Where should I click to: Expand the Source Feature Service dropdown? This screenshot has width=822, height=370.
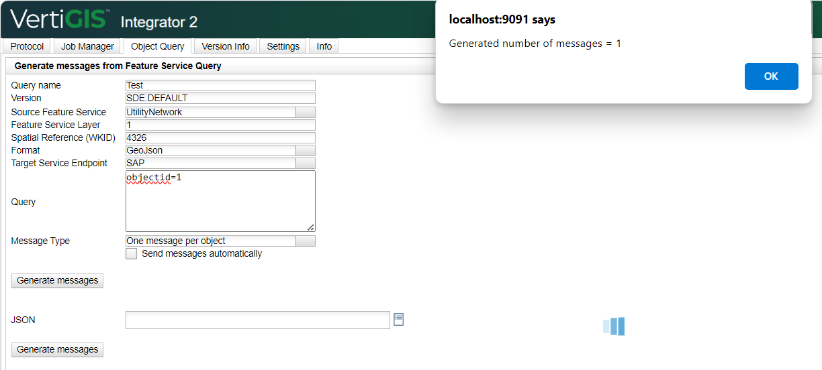[306, 112]
